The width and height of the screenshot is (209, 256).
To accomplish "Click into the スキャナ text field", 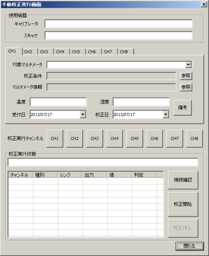I will (119, 36).
